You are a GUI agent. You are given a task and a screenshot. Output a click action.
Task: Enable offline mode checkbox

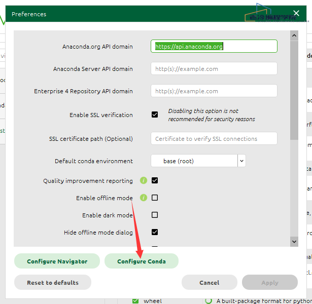(155, 198)
